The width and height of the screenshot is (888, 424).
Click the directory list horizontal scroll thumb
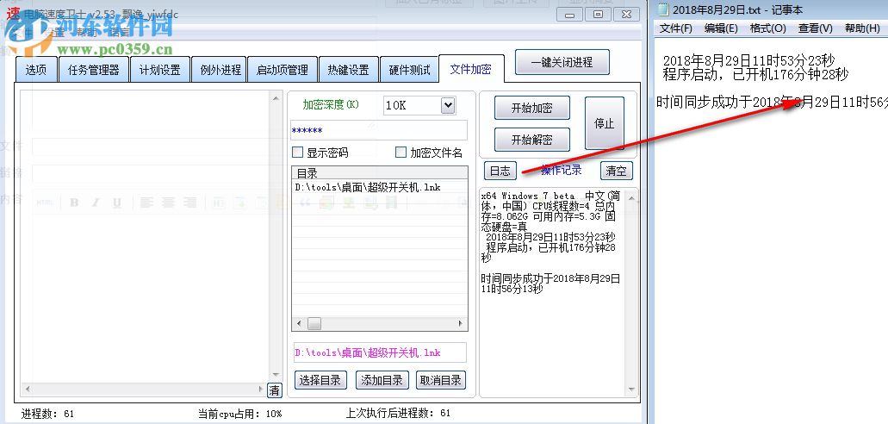(x=314, y=324)
